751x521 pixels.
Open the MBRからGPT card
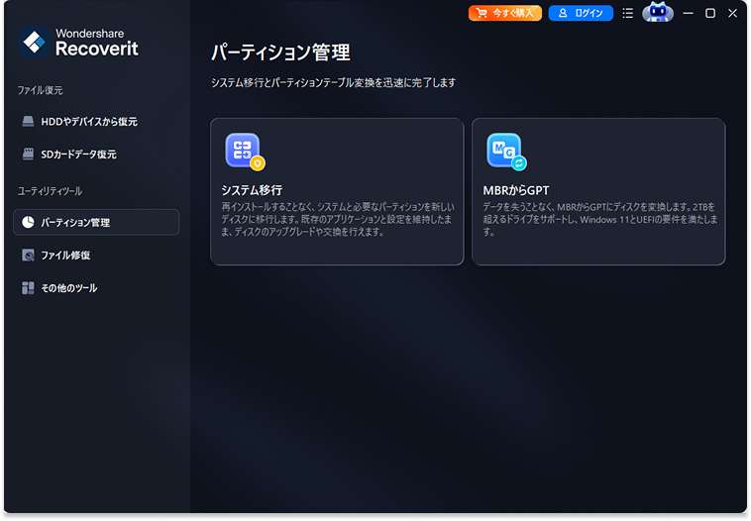[598, 191]
